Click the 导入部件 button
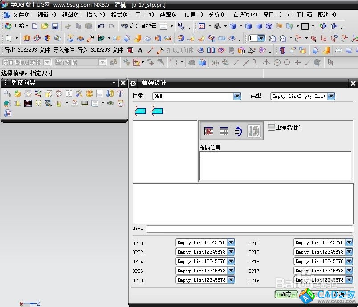 point(64,50)
